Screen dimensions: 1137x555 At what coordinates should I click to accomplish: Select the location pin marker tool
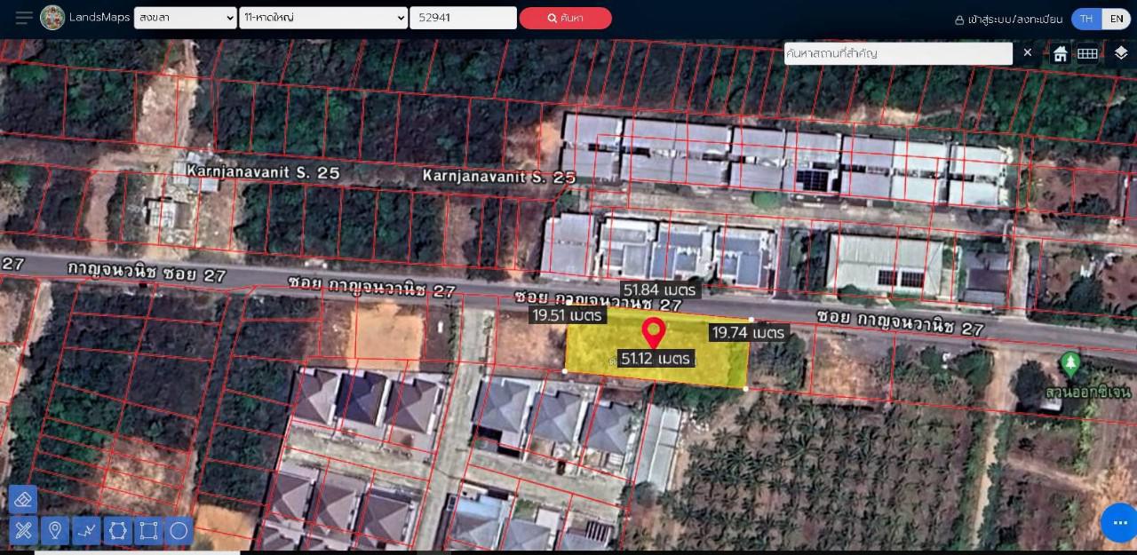(x=55, y=531)
